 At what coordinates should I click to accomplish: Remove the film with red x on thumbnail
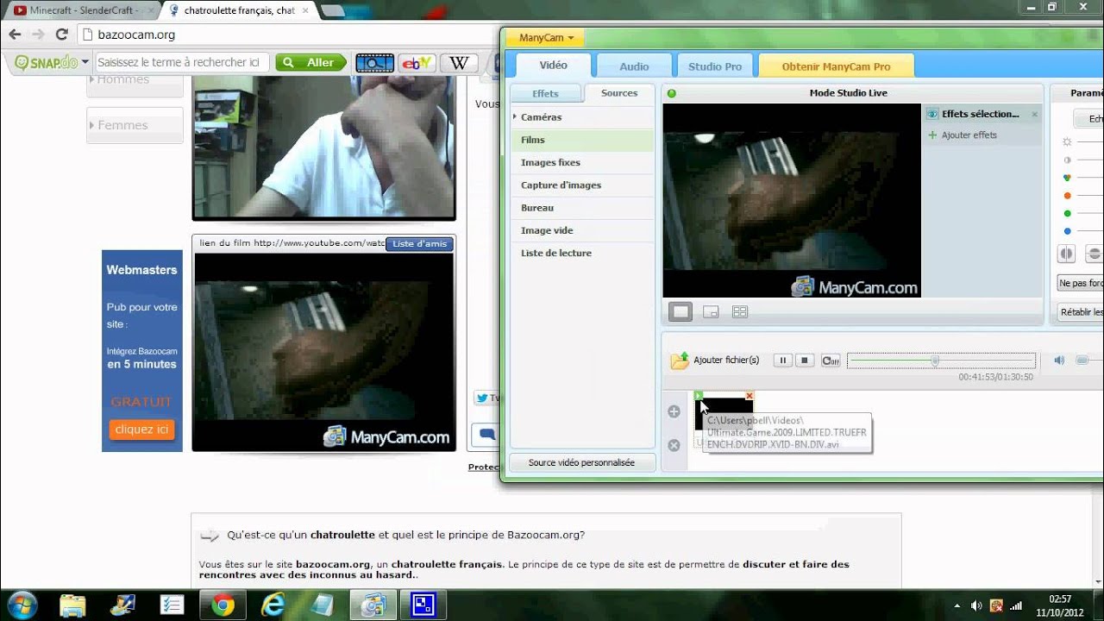[750, 395]
